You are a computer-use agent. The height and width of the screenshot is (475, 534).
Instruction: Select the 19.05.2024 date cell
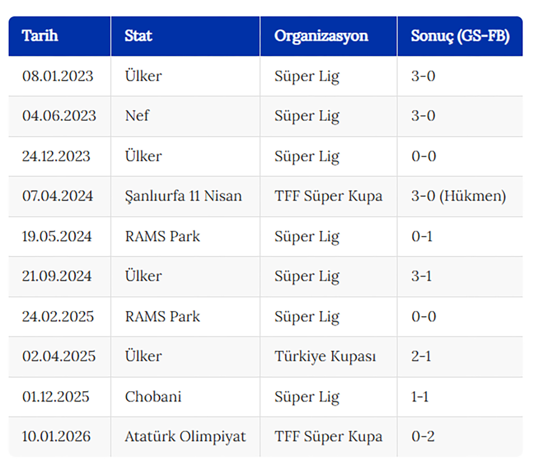pos(57,236)
